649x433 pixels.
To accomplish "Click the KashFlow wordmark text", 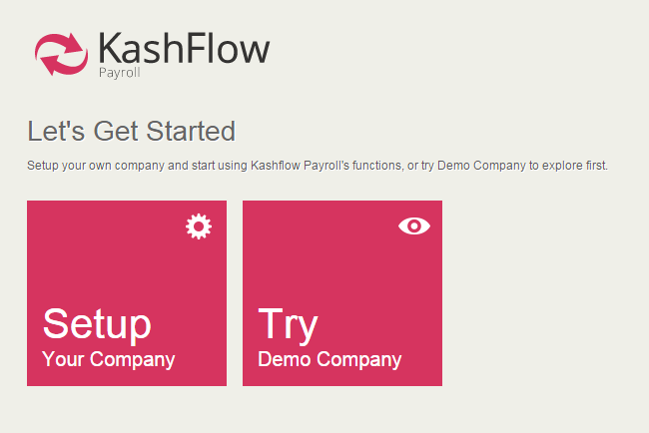I will [184, 47].
